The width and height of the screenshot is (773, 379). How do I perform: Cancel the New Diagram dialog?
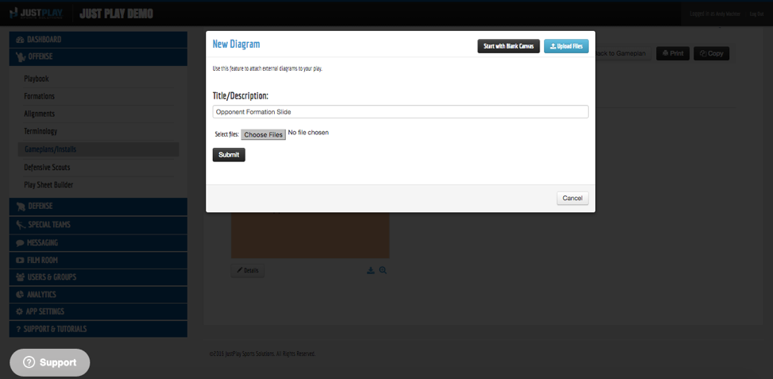[x=572, y=198]
